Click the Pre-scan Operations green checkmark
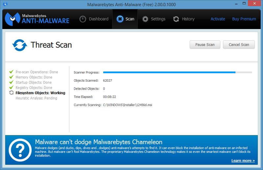 coord(12,72)
